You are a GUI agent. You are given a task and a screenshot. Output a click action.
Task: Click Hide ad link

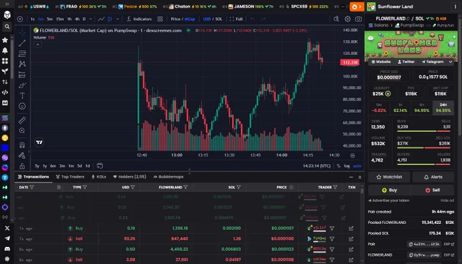[x=447, y=200]
